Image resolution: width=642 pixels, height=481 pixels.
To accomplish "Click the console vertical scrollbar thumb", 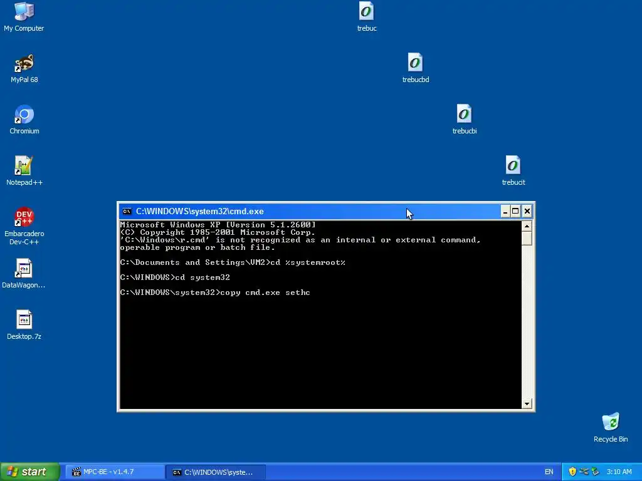I will [527, 238].
